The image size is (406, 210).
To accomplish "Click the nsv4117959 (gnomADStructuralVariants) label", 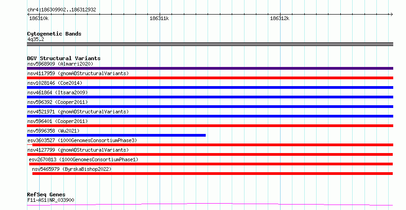I will coord(78,73).
